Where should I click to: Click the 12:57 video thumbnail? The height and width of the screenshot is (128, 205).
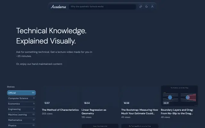[x=61, y=96]
